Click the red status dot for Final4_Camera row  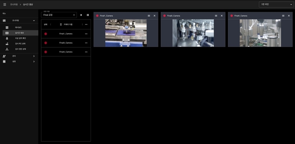(46, 52)
